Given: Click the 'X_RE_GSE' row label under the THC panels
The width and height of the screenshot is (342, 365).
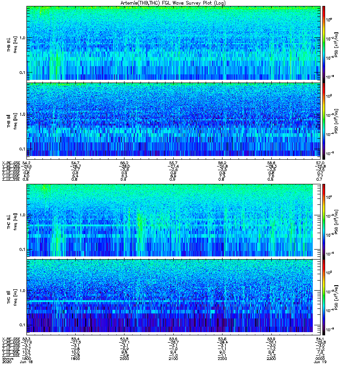Looking at the screenshot, I should (11, 339).
